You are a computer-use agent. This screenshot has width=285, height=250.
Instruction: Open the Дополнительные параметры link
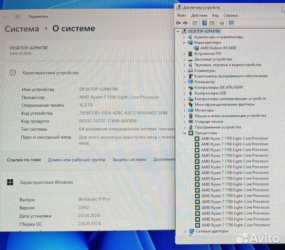tap(164, 159)
